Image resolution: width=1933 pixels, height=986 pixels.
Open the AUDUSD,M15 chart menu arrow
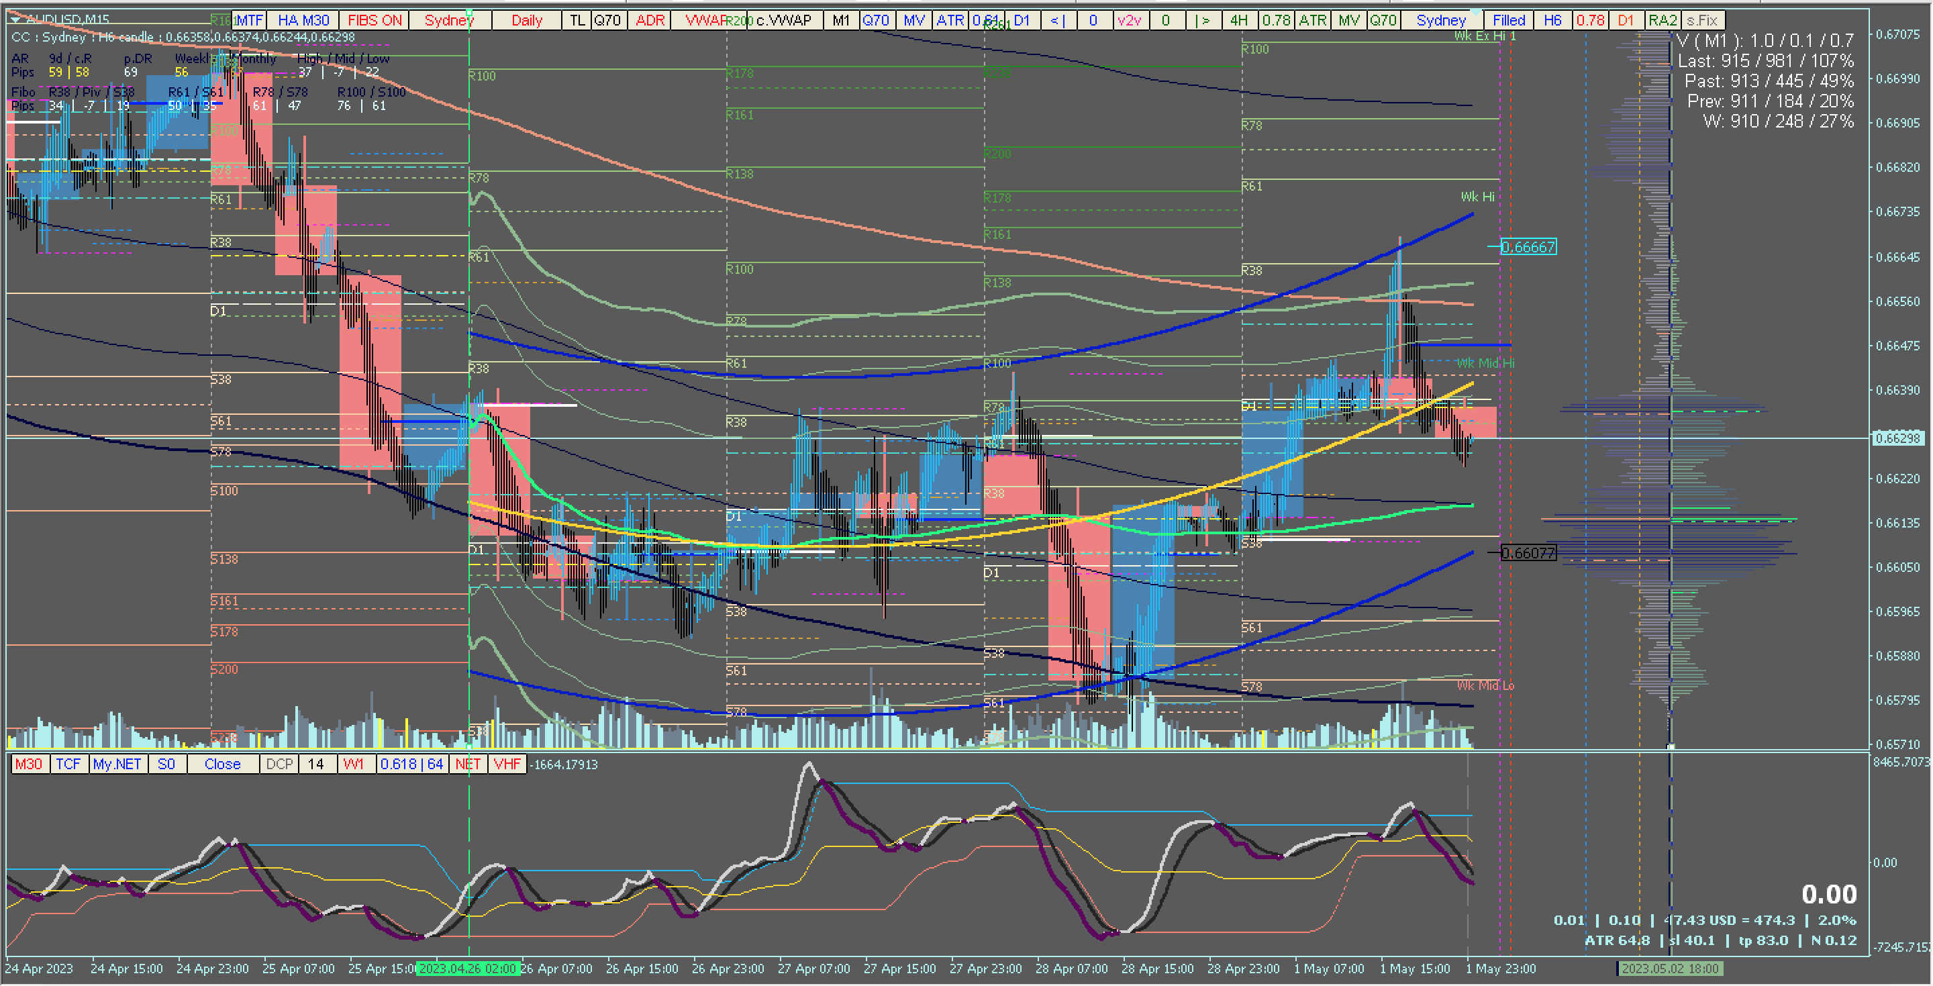click(x=17, y=18)
